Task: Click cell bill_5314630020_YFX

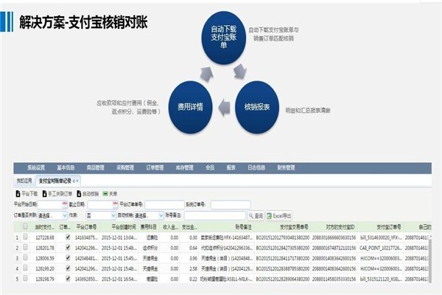Action: pos(381,237)
